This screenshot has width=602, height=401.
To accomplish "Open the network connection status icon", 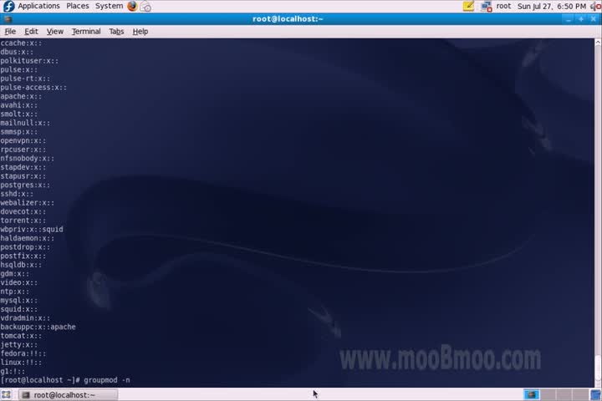I will (486, 7).
